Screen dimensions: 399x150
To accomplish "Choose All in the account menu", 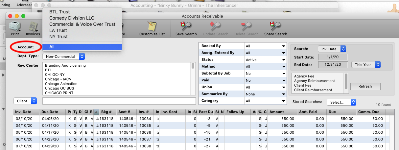I will [82, 47].
